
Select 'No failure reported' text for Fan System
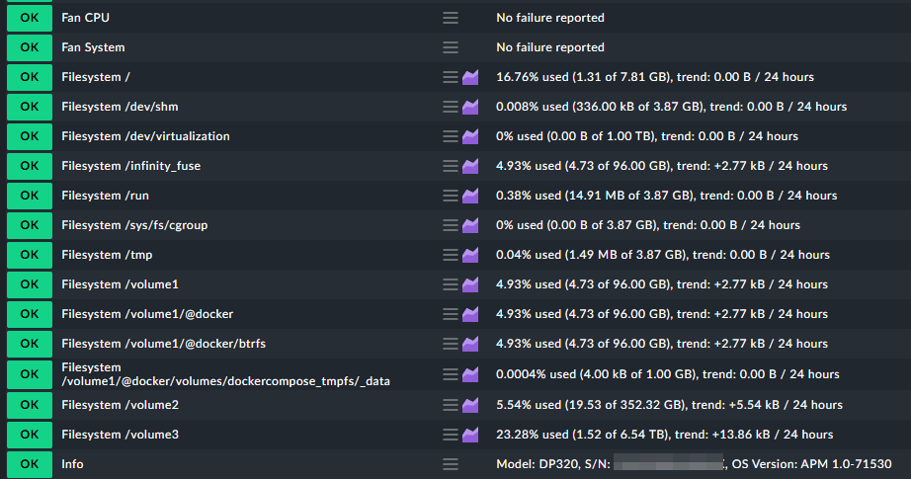[550, 47]
